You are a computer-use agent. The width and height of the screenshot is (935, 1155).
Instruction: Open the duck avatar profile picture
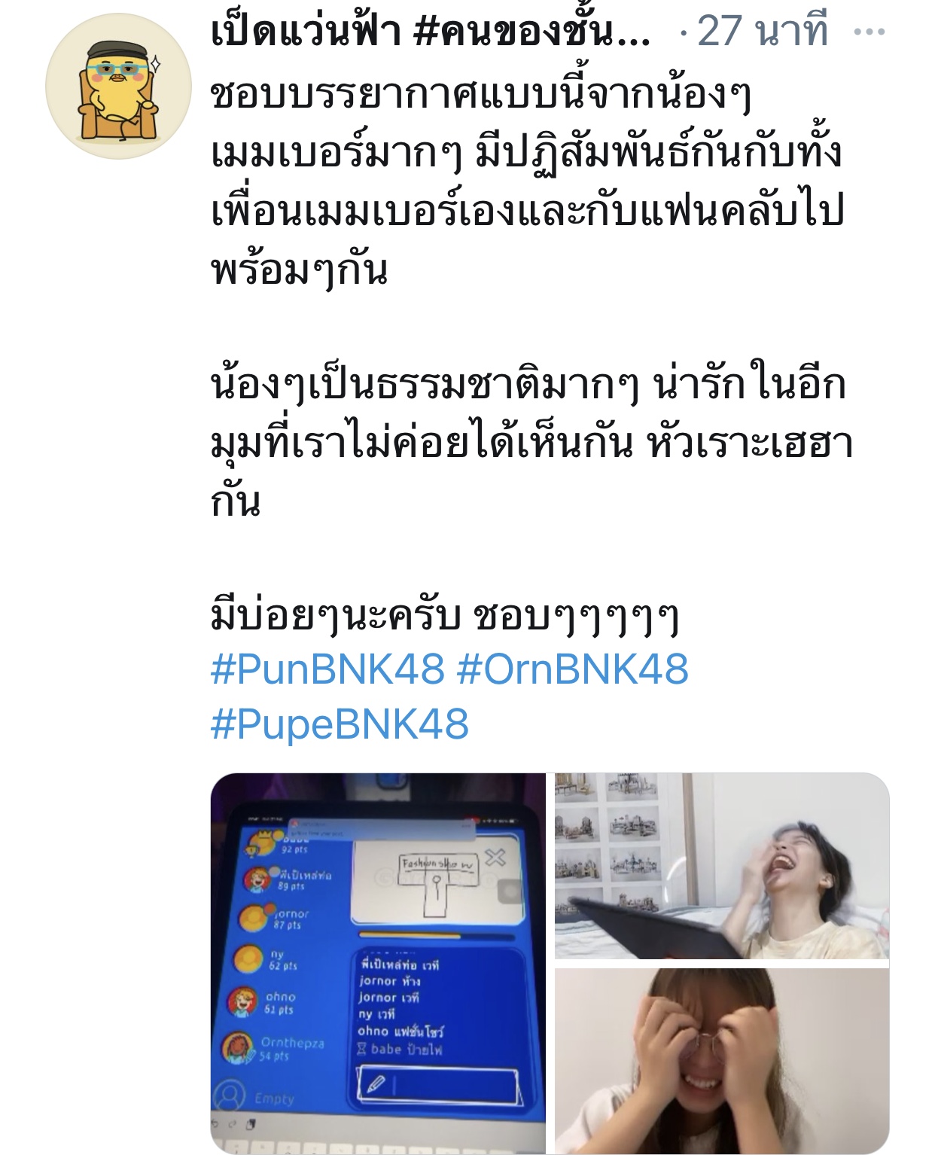(118, 87)
